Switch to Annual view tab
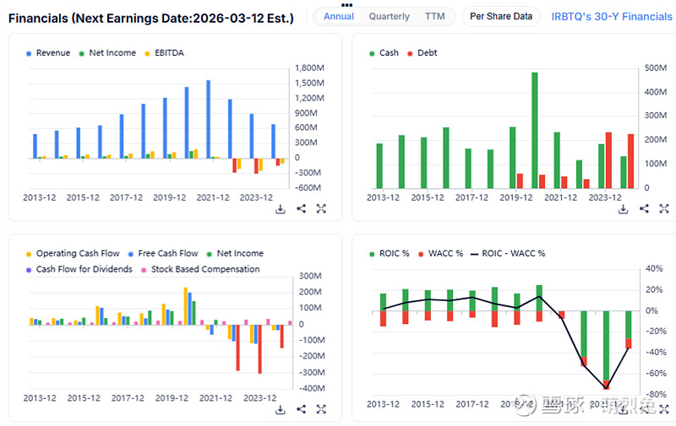676x426 pixels. pyautogui.click(x=339, y=16)
